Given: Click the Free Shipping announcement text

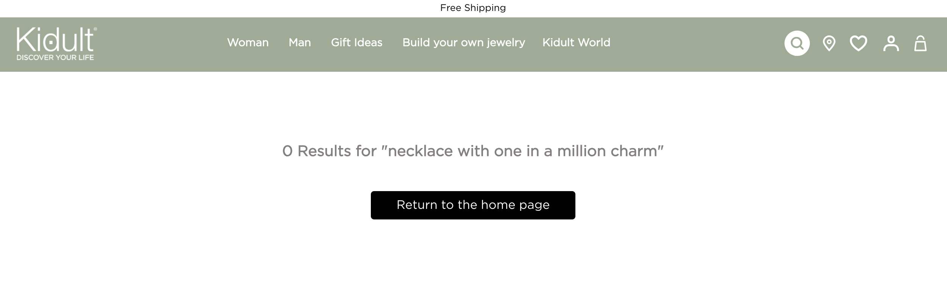Looking at the screenshot, I should pyautogui.click(x=473, y=8).
